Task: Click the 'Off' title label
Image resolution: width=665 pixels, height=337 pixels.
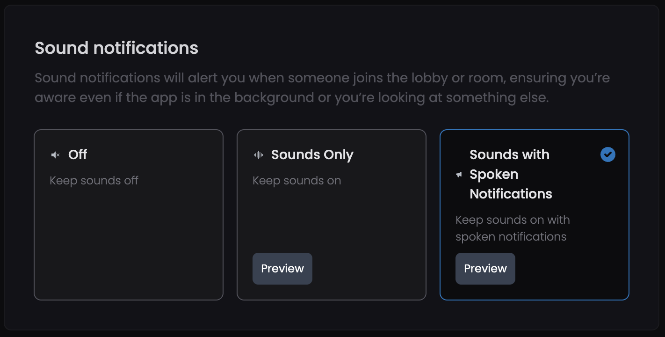Action: point(78,154)
